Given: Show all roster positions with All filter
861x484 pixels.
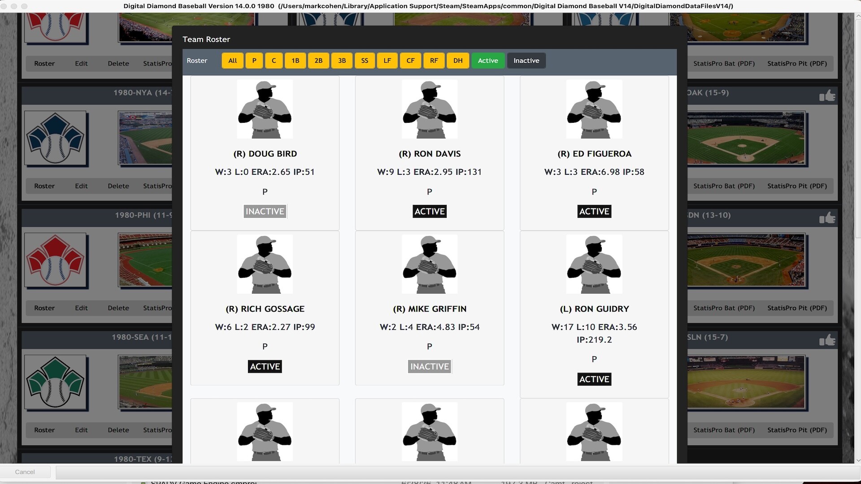Looking at the screenshot, I should pyautogui.click(x=232, y=60).
